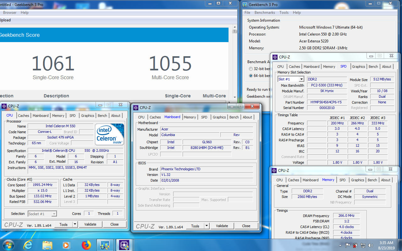Switch to Memory tab in CPU-Z Mainboard window
This screenshot has height=251, width=402.
coord(190,117)
